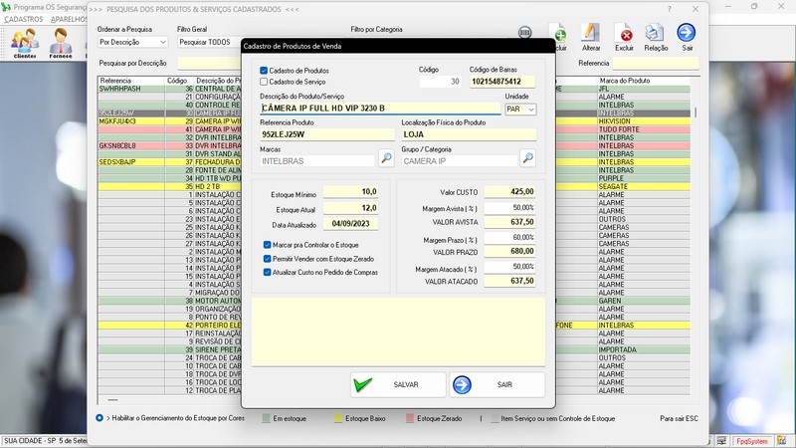Click the Estoque Atual field
796x448 pixels.
click(351, 208)
